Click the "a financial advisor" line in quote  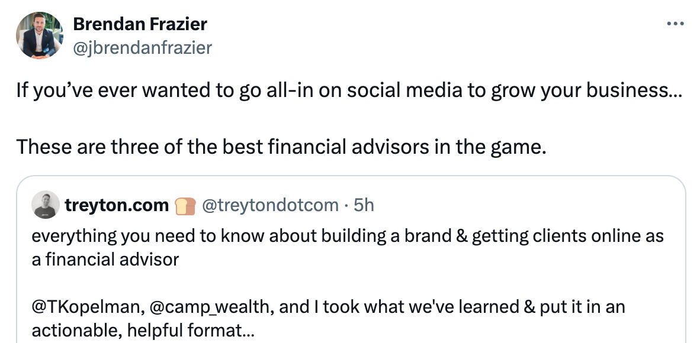tap(105, 258)
